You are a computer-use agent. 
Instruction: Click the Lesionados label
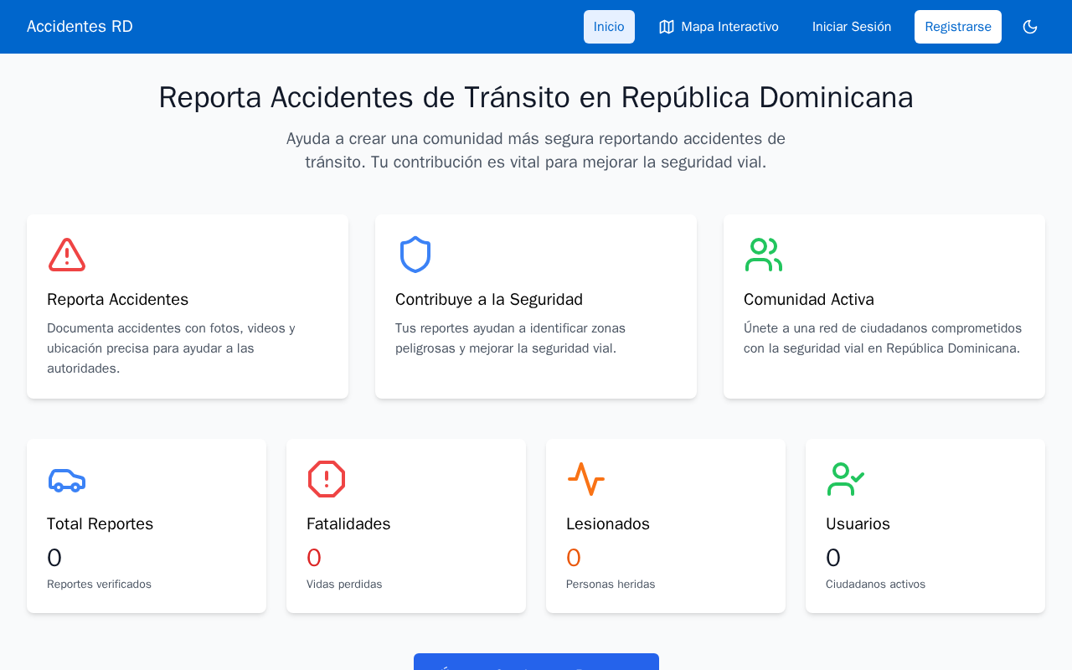(x=608, y=524)
